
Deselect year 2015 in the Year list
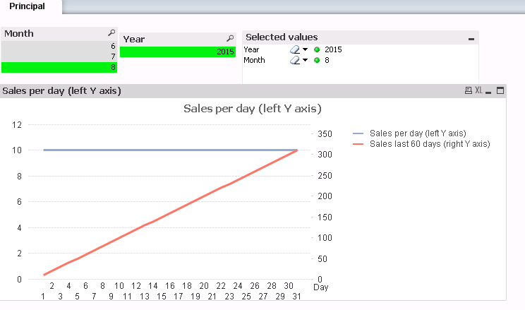pos(178,52)
